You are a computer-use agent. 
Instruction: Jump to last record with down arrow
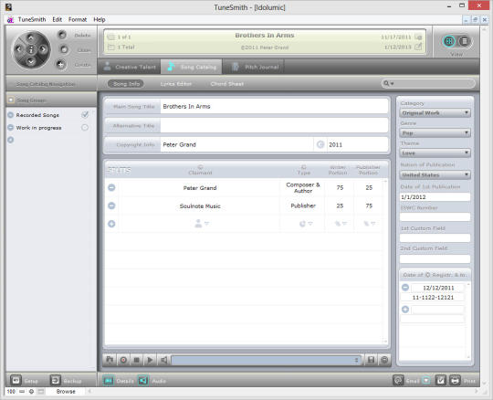(31, 61)
